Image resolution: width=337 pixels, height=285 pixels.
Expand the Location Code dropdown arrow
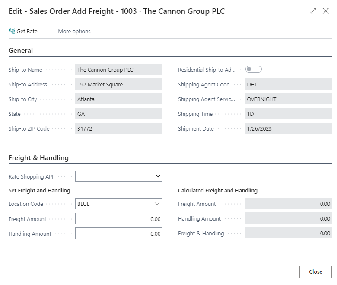156,204
